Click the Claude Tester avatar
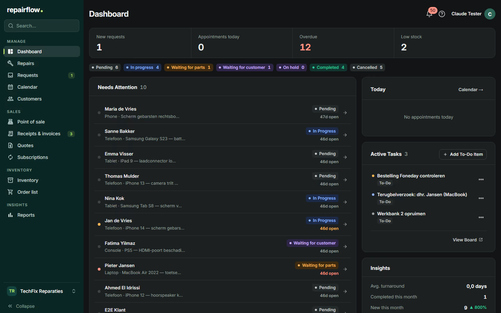The width and height of the screenshot is (501, 313). click(x=490, y=14)
